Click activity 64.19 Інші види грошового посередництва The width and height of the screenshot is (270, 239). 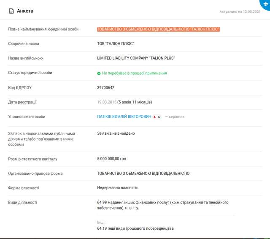coord(135,228)
